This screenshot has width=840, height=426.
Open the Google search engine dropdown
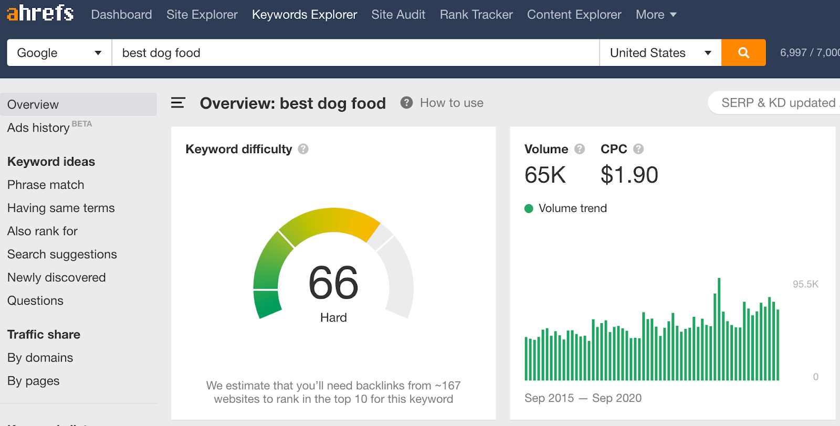point(59,52)
